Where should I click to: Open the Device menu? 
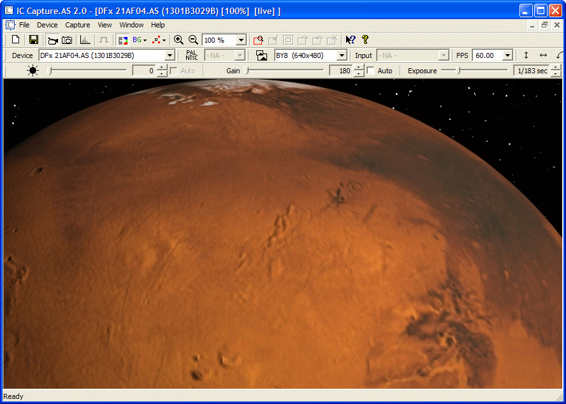click(47, 25)
